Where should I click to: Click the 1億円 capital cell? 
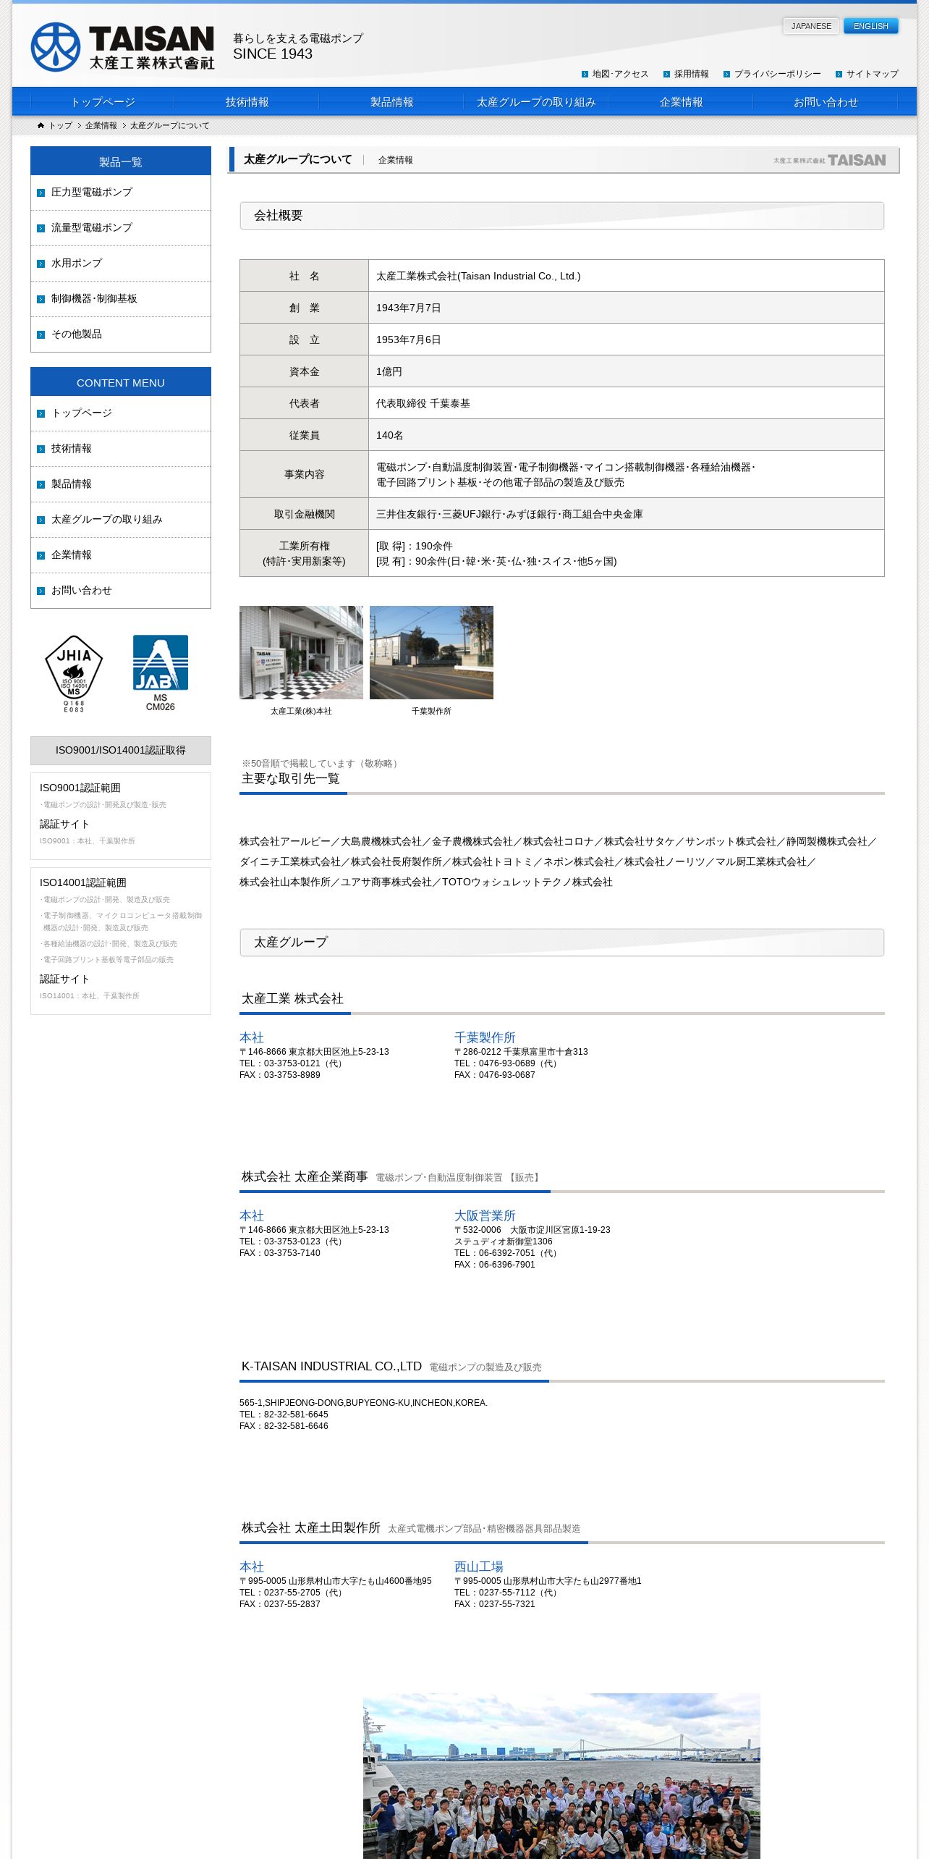tap(627, 371)
